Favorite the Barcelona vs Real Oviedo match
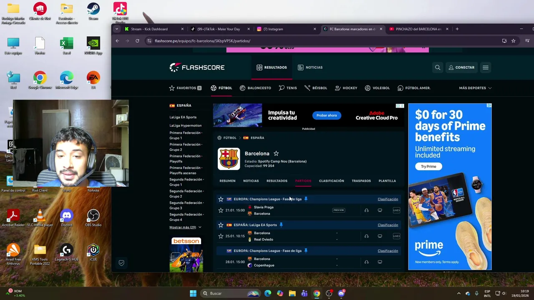The height and width of the screenshot is (300, 534). (x=221, y=236)
